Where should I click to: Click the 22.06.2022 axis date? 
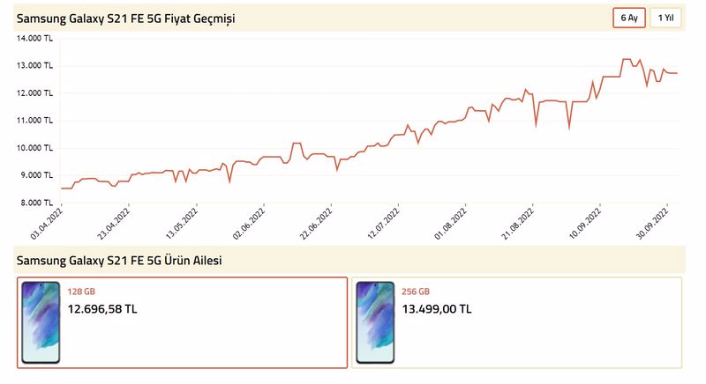tap(316, 224)
